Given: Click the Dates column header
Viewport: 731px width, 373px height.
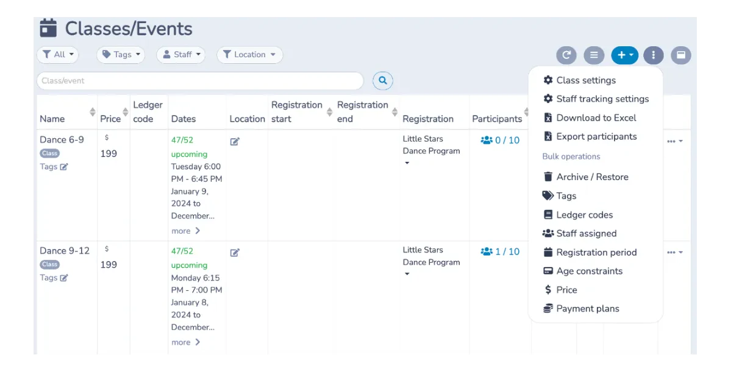Looking at the screenshot, I should (184, 119).
